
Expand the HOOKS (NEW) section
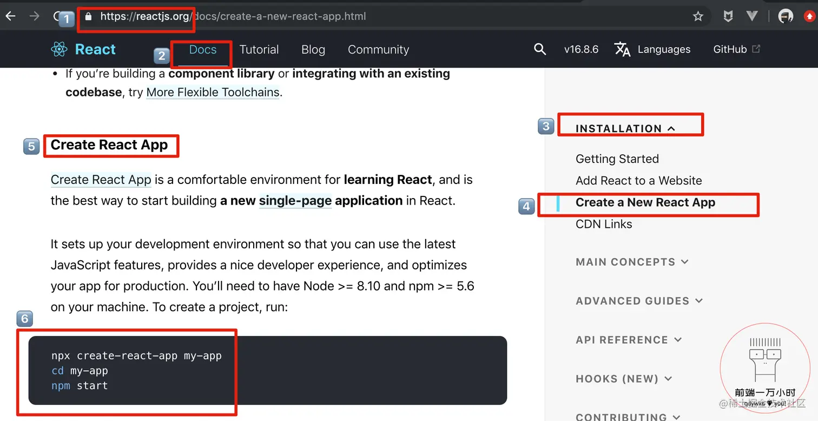click(624, 379)
